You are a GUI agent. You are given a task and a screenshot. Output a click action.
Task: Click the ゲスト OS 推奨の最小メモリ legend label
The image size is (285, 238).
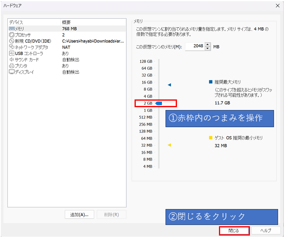point(239,138)
